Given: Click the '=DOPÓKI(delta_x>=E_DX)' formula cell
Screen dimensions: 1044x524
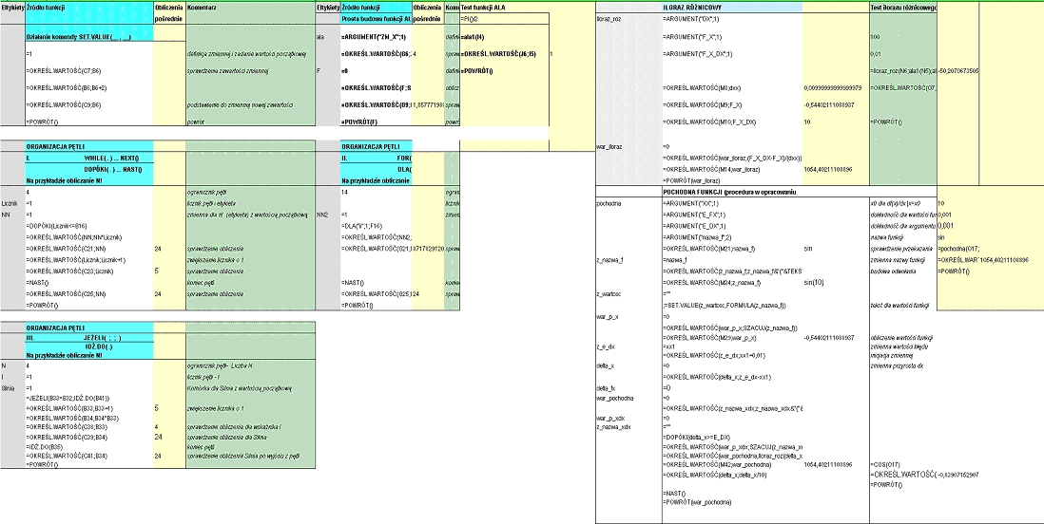Looking at the screenshot, I should click(x=701, y=436).
